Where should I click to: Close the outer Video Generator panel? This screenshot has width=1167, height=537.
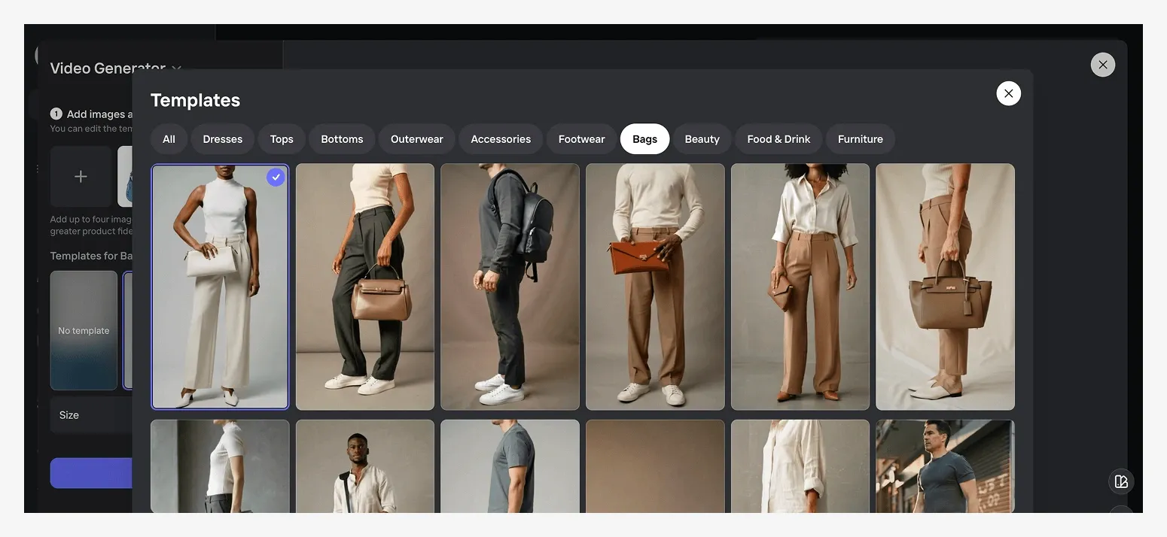tap(1102, 65)
